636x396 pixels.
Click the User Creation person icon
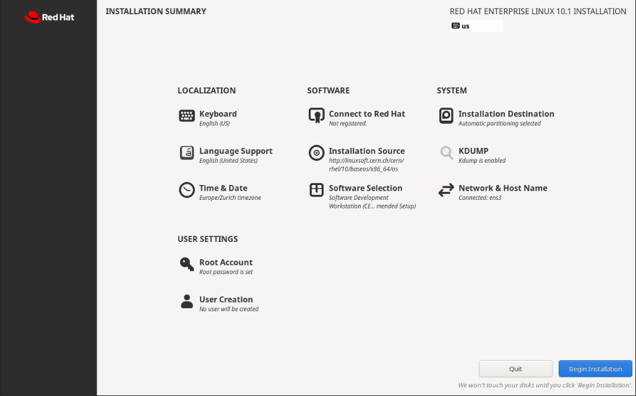click(x=187, y=301)
